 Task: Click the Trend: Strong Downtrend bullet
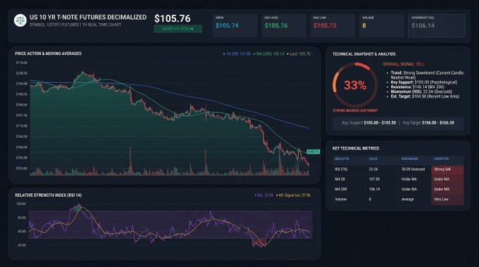[428, 75]
